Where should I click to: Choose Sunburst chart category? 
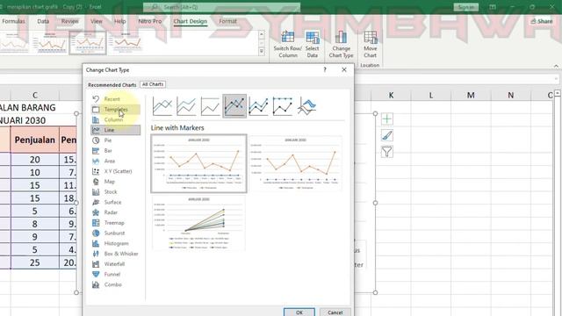(x=115, y=233)
